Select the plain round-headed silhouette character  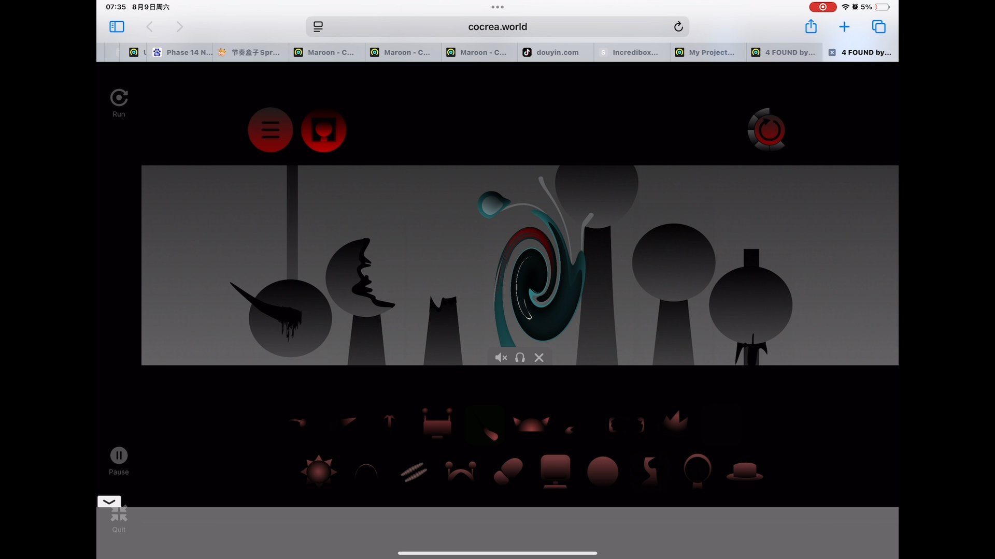[673, 294]
